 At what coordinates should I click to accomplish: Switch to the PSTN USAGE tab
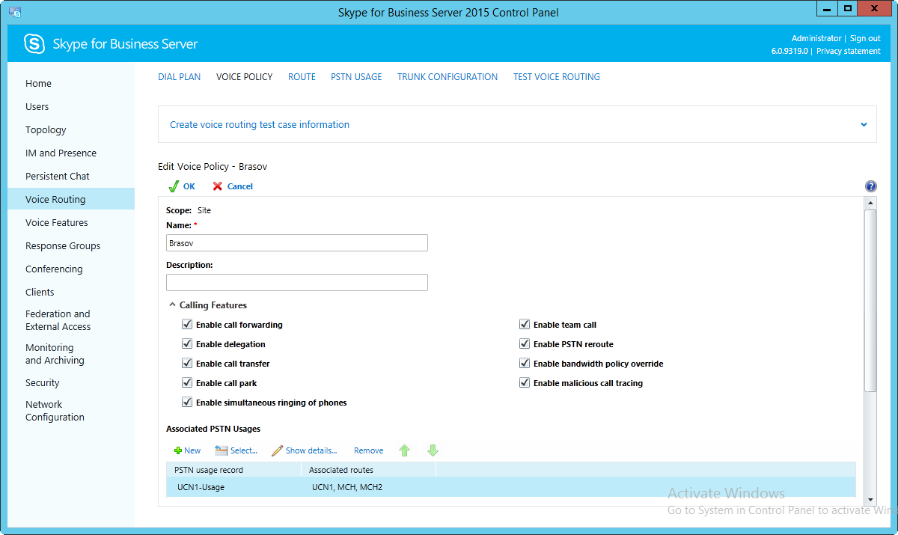(x=356, y=77)
